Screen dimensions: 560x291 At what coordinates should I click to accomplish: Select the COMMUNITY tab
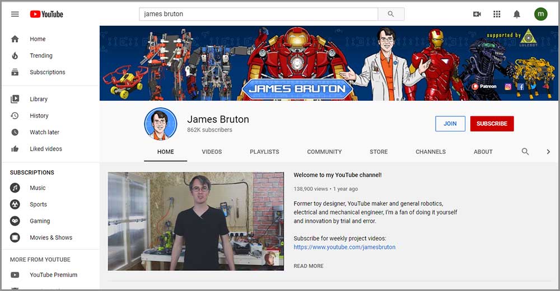(x=324, y=152)
